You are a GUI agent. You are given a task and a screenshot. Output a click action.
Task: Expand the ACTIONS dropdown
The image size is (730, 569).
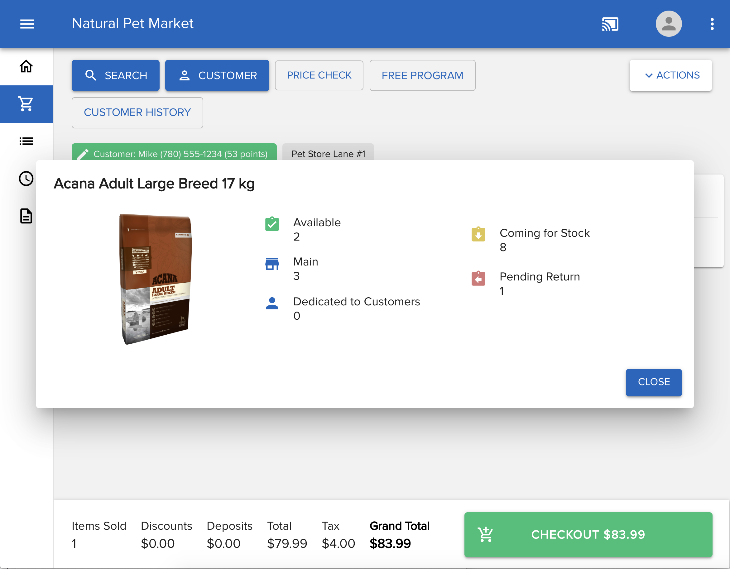click(670, 75)
